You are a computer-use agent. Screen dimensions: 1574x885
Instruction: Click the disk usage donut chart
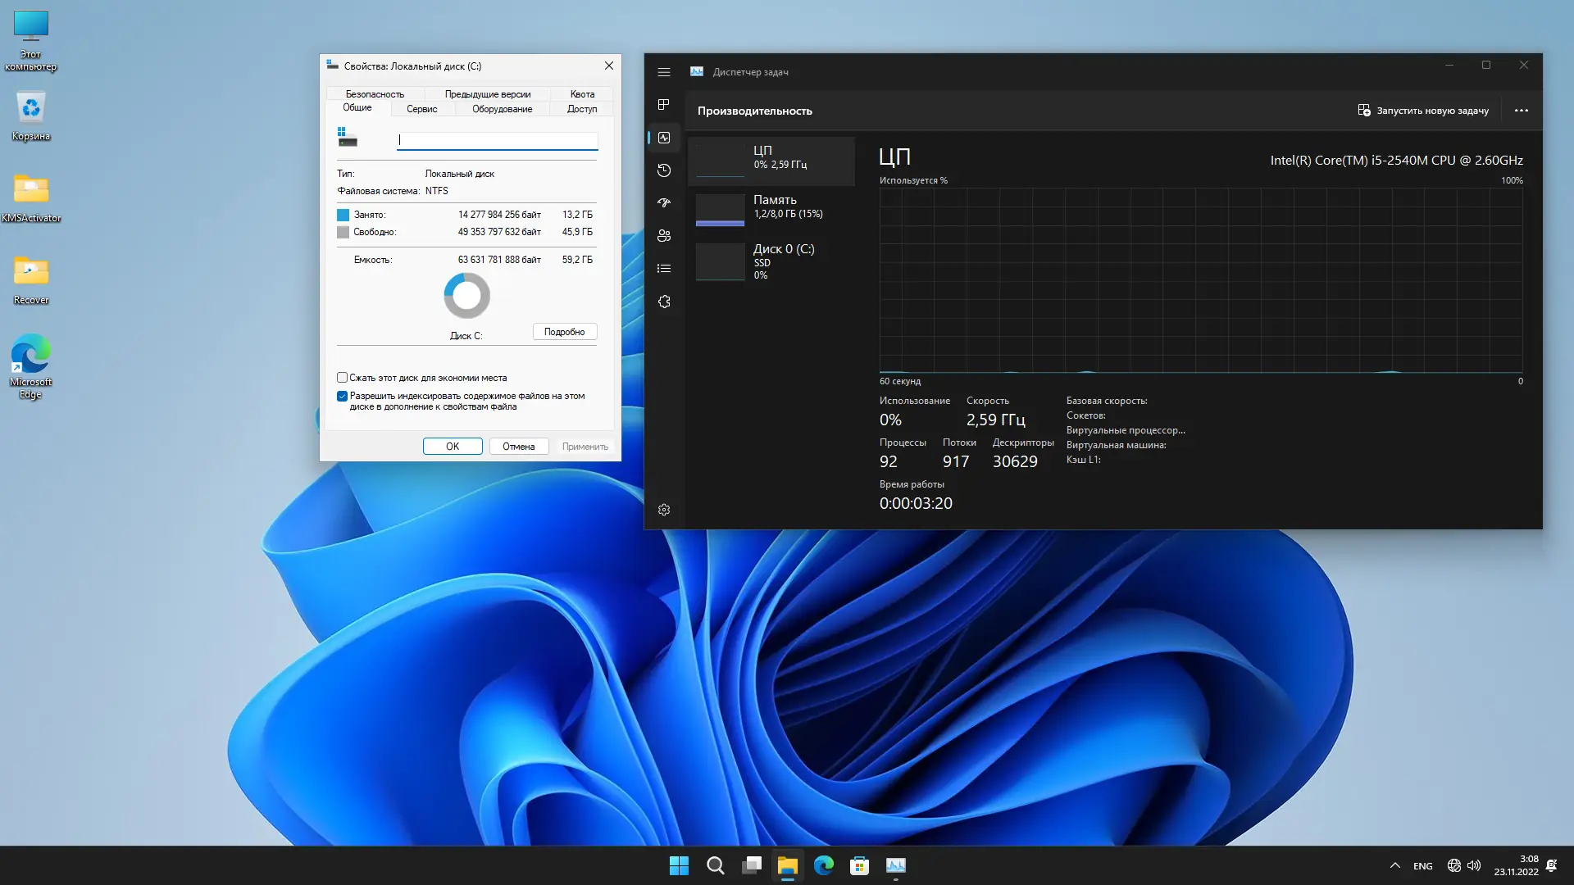[466, 295]
